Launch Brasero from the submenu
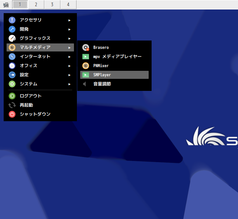 [x=114, y=47]
